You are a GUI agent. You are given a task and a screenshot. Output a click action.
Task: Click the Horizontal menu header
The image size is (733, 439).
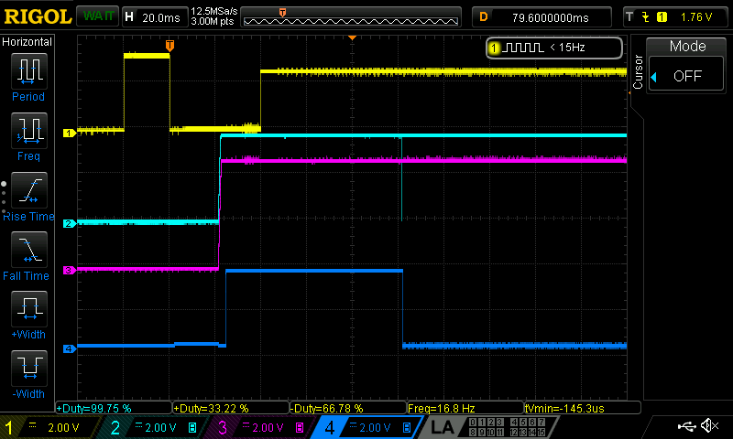[27, 41]
